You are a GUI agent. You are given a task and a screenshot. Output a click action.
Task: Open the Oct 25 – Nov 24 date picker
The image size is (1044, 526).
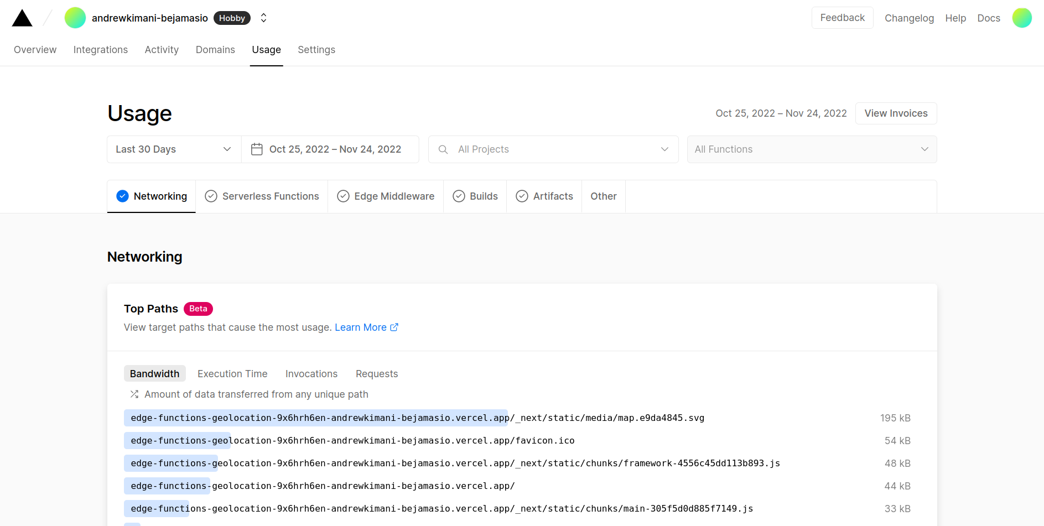pyautogui.click(x=330, y=149)
